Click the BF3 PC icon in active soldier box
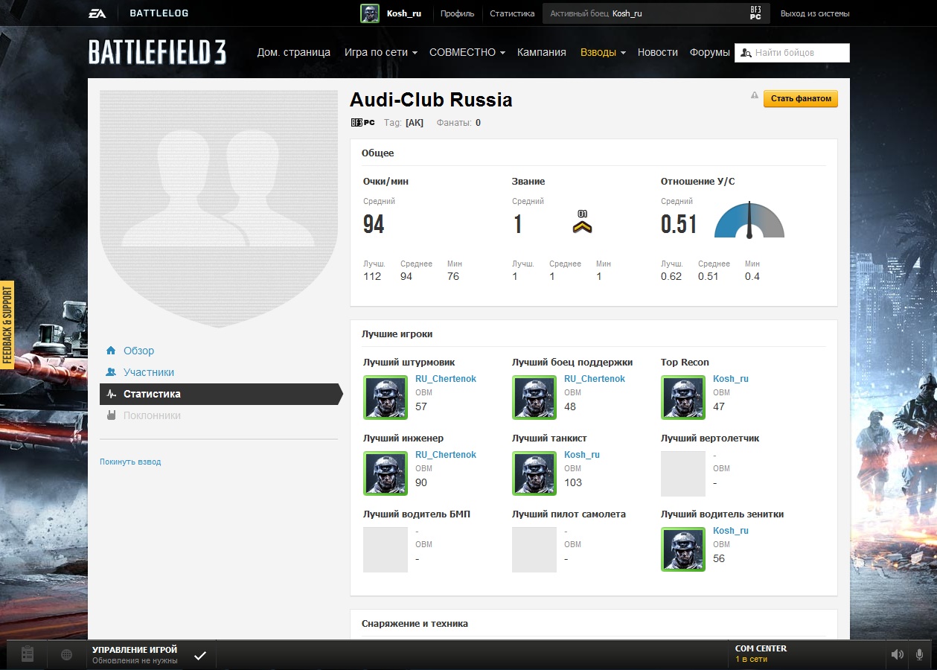Viewport: 937px width, 670px height. point(755,13)
